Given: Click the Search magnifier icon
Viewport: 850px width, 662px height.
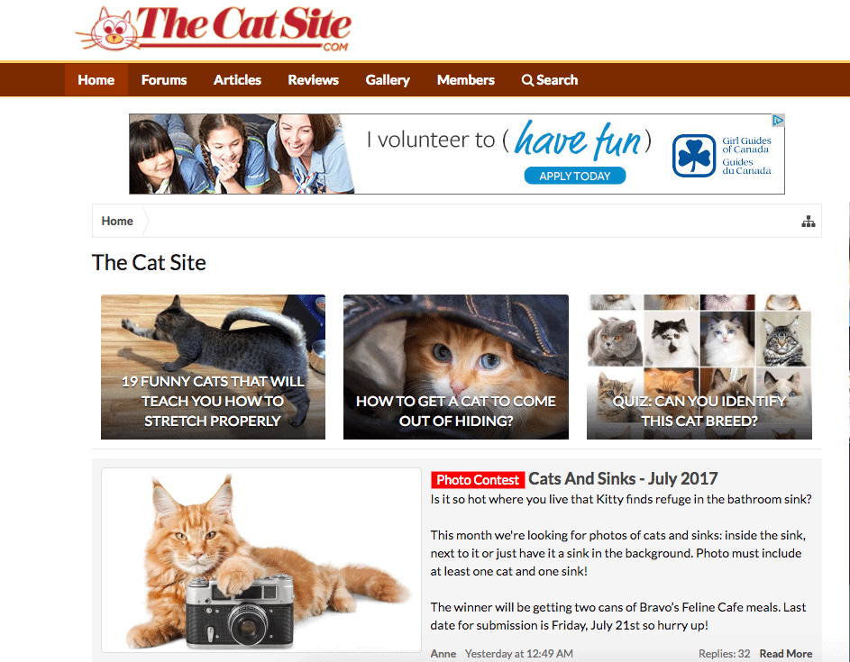Looking at the screenshot, I should [x=527, y=80].
